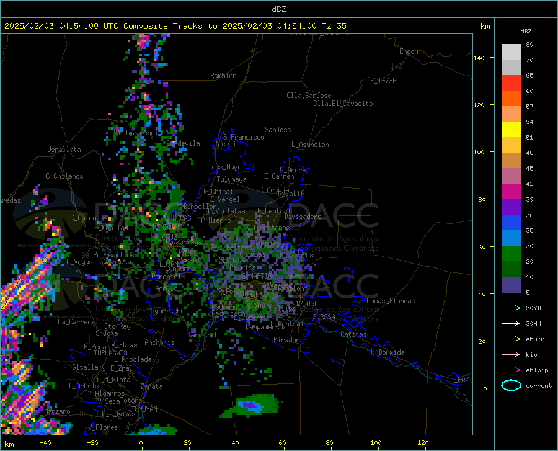The height and width of the screenshot is (451, 558).
Task: Click the 'Encon' map label
Action: (409, 51)
